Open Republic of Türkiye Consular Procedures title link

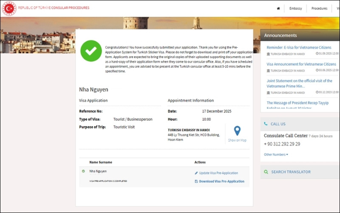click(x=54, y=8)
